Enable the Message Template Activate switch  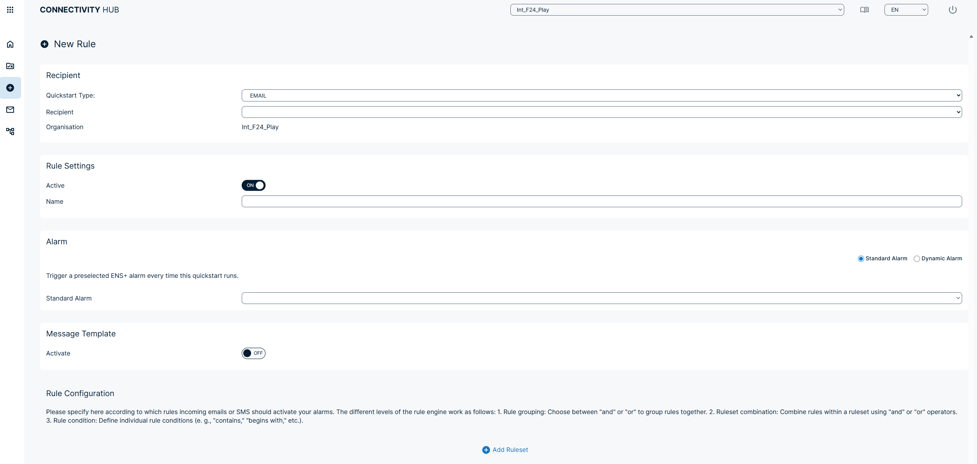pos(253,353)
